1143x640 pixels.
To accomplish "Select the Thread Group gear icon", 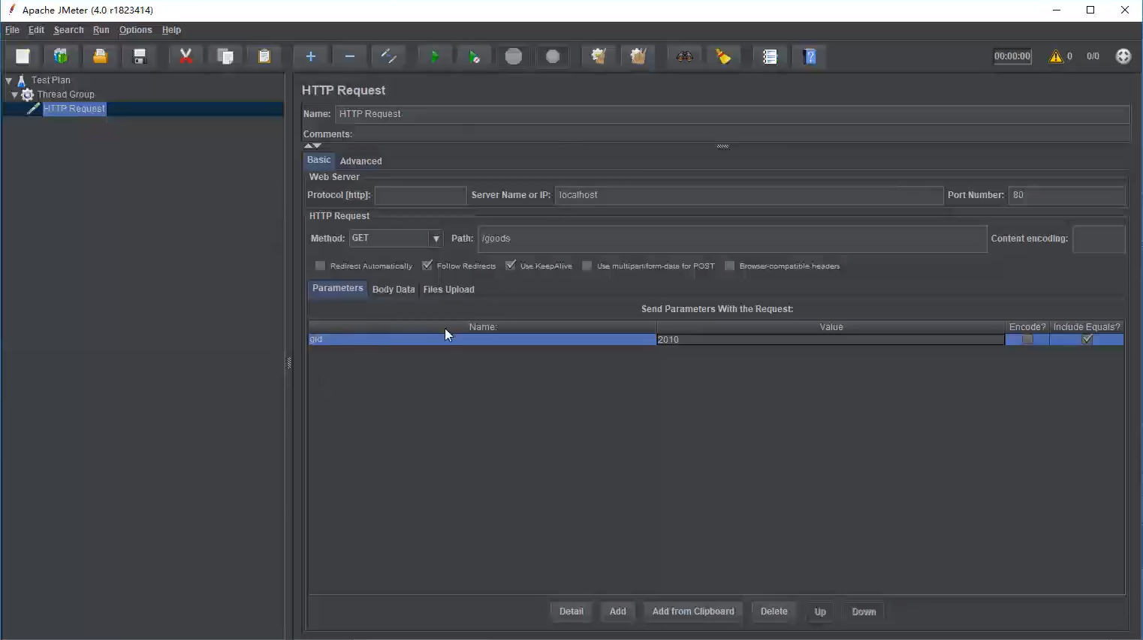I will point(28,95).
